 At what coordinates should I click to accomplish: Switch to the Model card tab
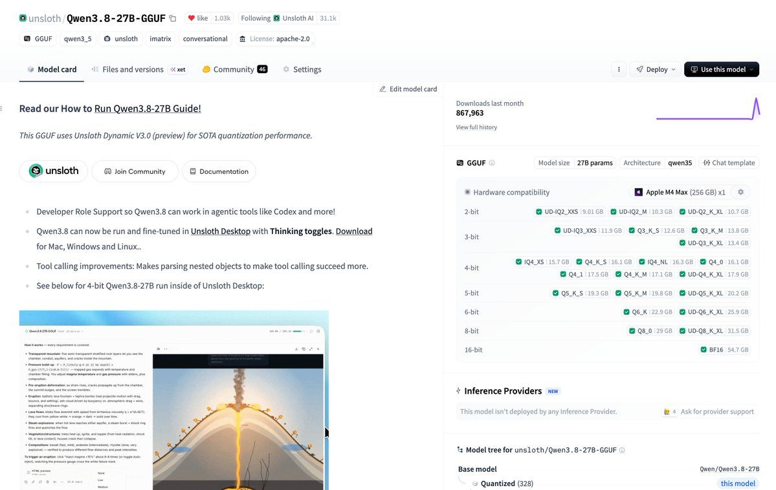point(52,69)
